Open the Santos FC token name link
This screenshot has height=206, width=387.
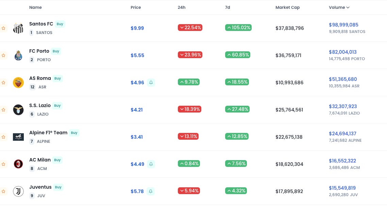41,24
